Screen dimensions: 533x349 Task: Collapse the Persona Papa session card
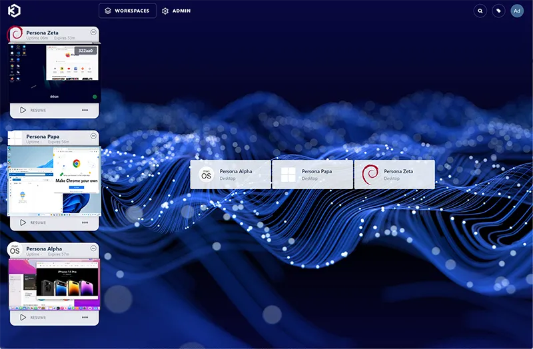pos(93,136)
